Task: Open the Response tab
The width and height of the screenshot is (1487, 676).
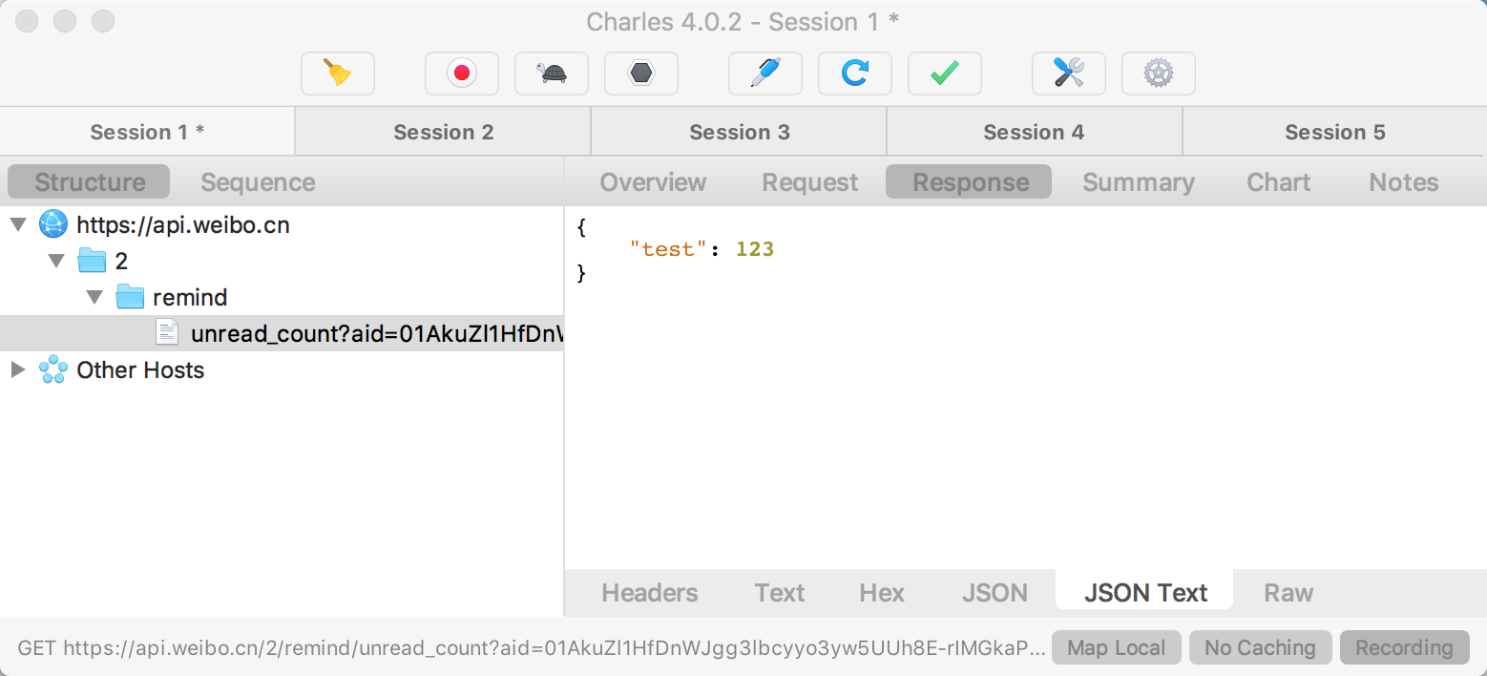Action: 969,181
